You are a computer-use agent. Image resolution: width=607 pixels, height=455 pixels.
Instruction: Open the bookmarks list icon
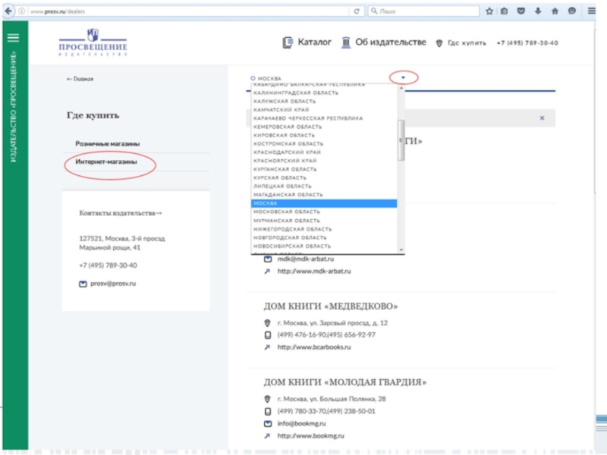click(504, 11)
